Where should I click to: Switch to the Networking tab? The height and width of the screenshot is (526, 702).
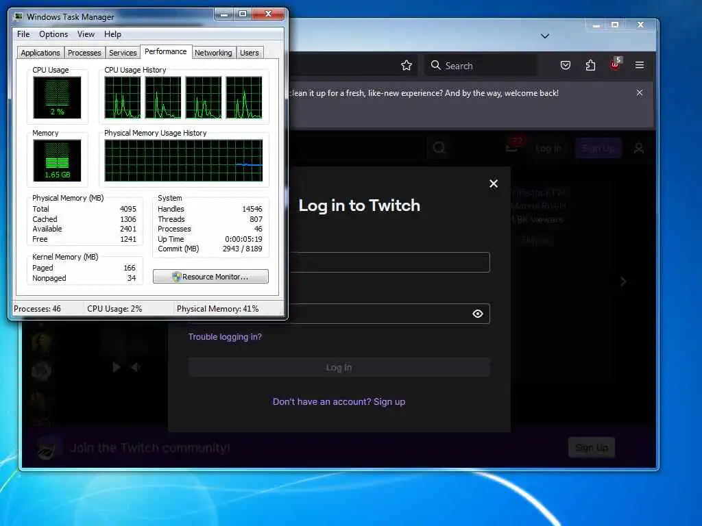pos(213,53)
